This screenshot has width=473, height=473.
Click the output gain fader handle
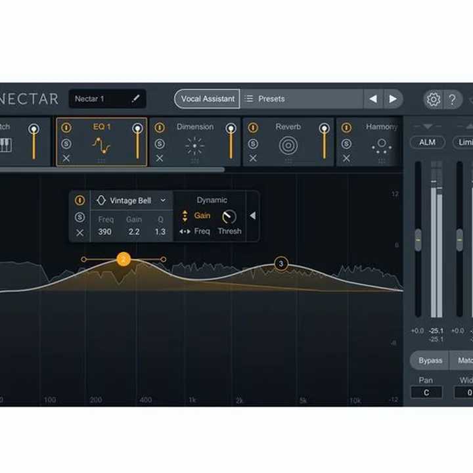[x=459, y=240]
